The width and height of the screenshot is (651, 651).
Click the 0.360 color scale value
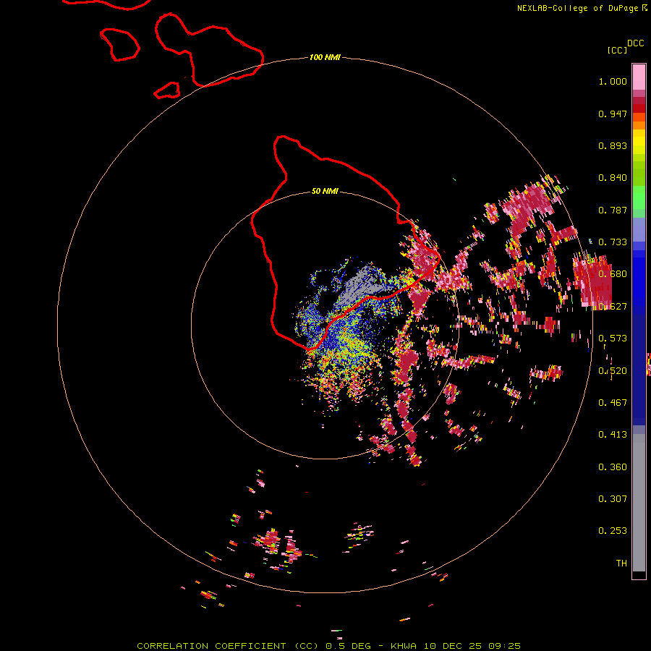coord(613,467)
